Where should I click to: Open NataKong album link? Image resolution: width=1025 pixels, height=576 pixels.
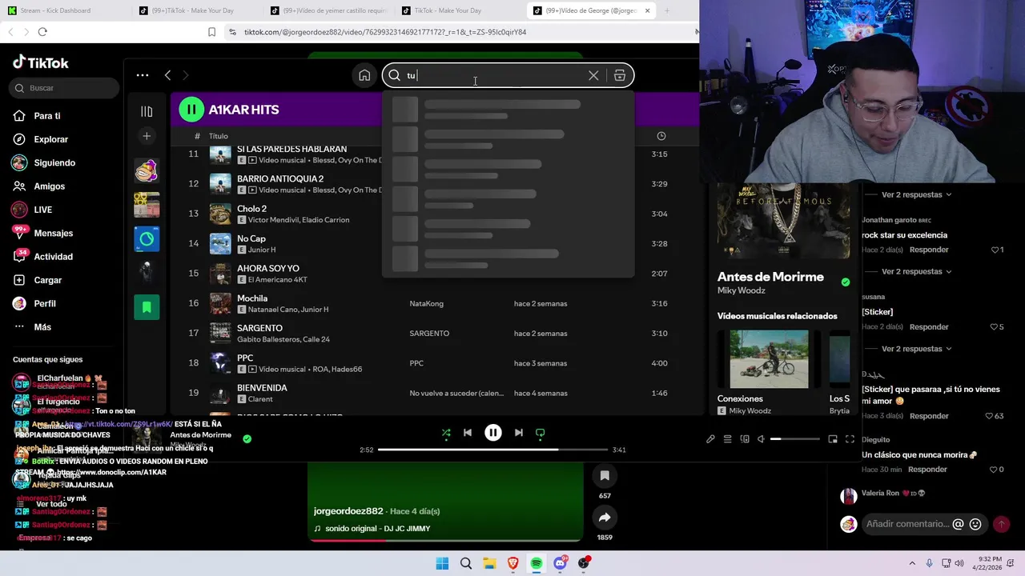[426, 304]
